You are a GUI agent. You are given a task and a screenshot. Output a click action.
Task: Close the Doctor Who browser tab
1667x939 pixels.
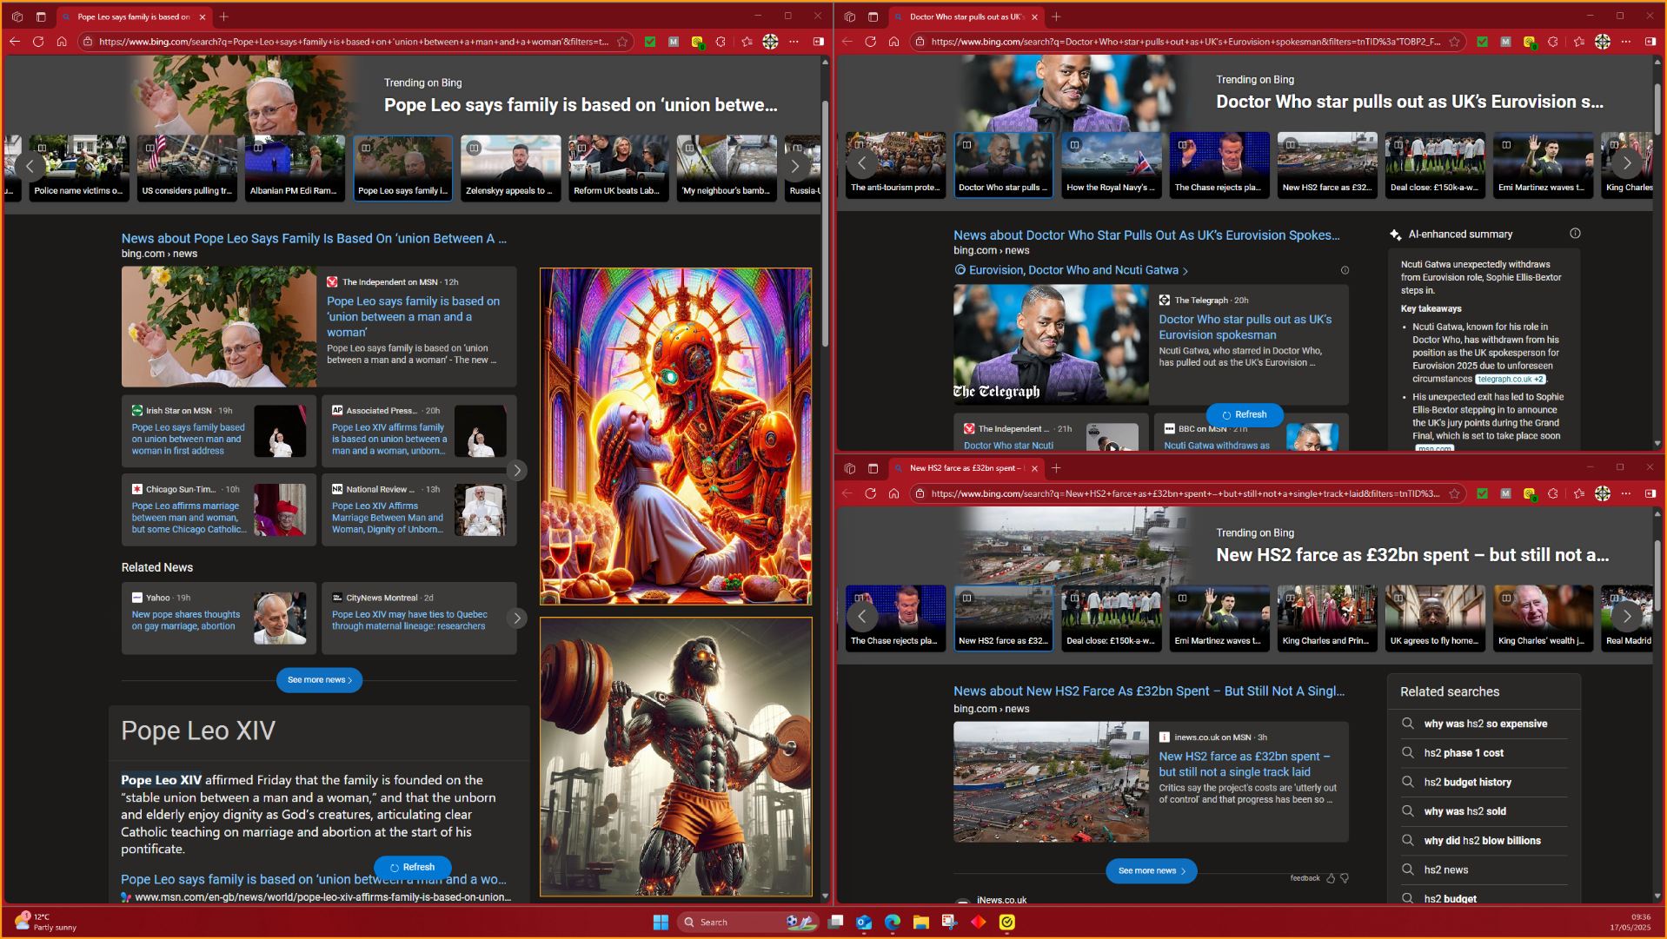[1034, 17]
